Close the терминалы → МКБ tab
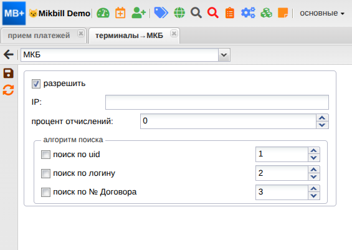Image resolution: width=352 pixels, height=250 pixels. pos(174,34)
